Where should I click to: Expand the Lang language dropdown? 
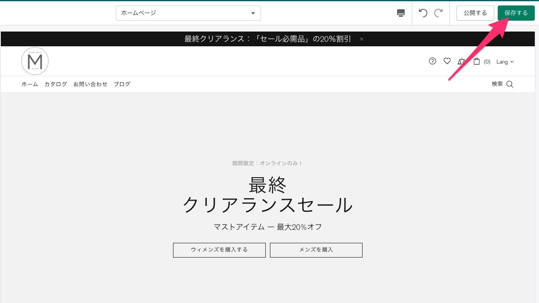click(505, 62)
